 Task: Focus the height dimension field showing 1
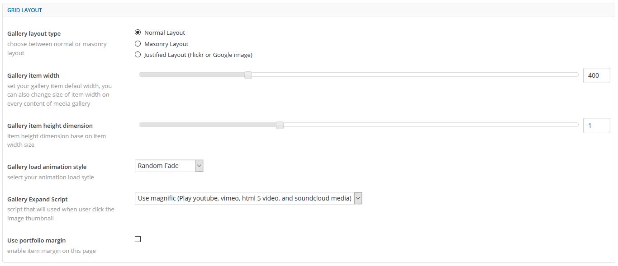tap(596, 126)
